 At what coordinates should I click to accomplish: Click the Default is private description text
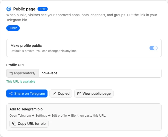(44, 51)
